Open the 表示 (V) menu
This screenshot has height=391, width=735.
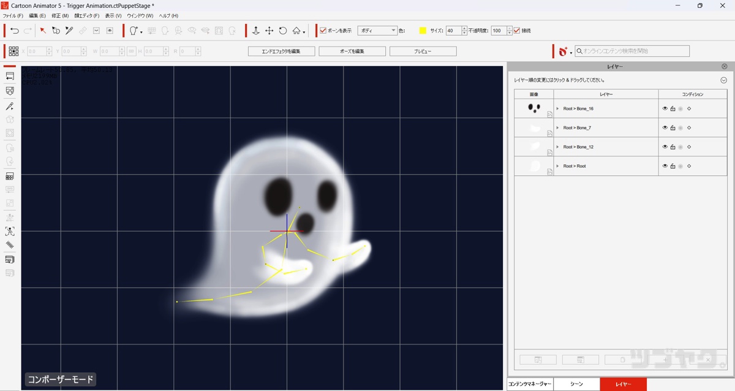coord(113,15)
